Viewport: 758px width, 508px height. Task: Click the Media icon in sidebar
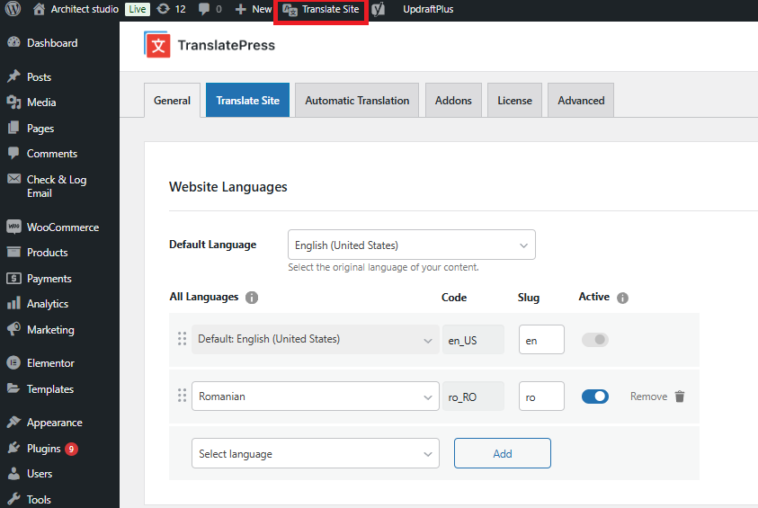coord(14,102)
